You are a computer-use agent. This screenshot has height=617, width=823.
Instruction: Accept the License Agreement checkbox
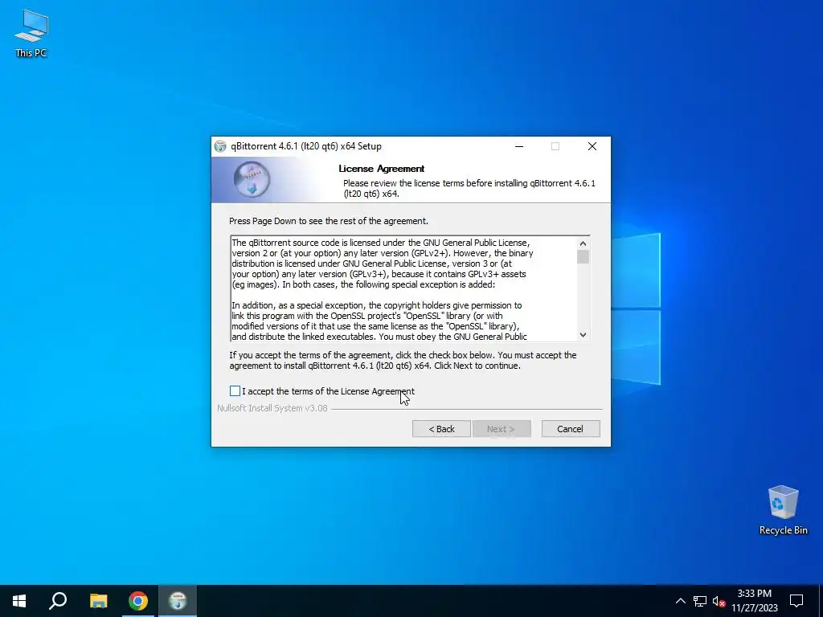[x=235, y=391]
